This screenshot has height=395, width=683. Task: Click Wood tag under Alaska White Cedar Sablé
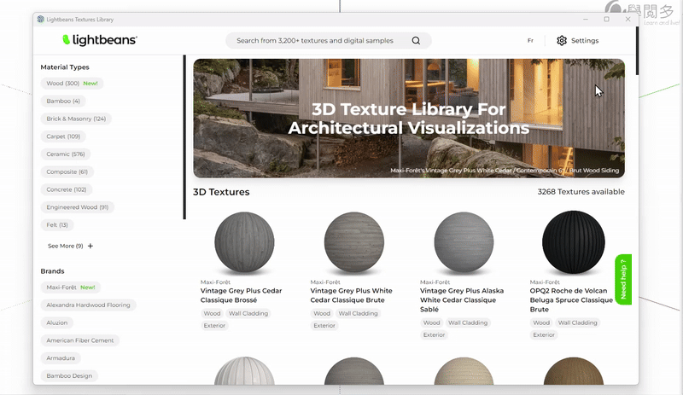point(432,322)
